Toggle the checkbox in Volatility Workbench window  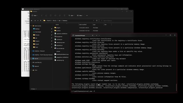pyautogui.click(x=25, y=23)
